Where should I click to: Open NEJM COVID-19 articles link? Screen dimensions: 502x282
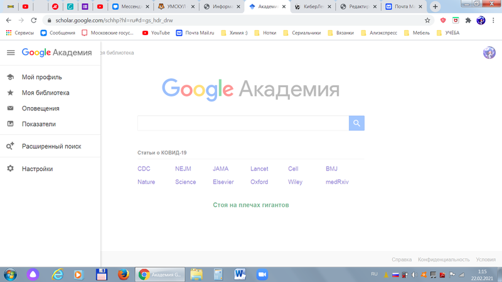[183, 169]
